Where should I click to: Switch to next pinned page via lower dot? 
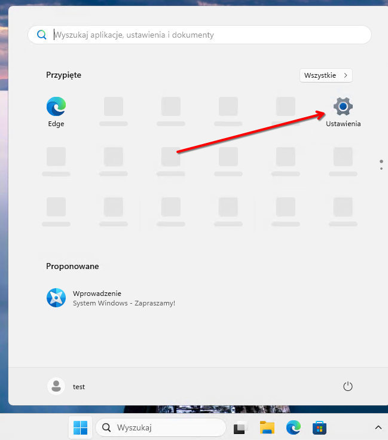pos(381,169)
